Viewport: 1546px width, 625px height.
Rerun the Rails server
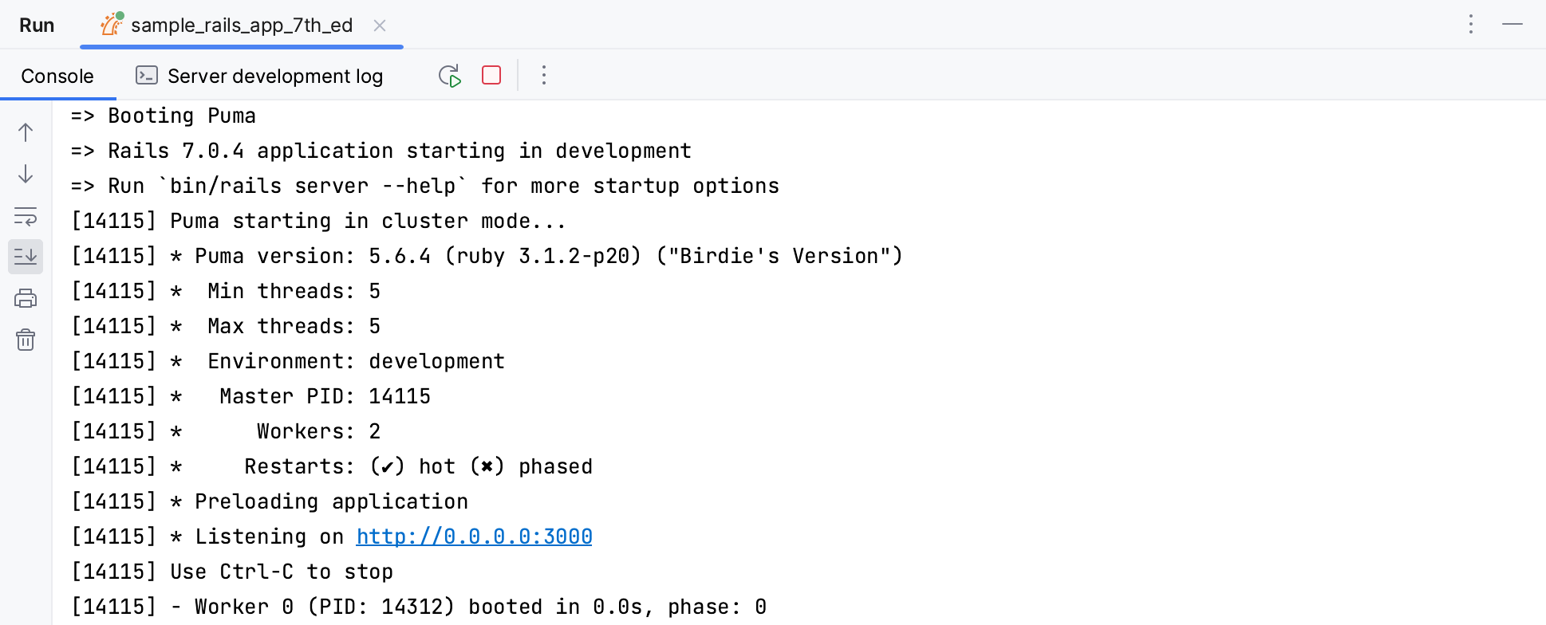[x=450, y=76]
